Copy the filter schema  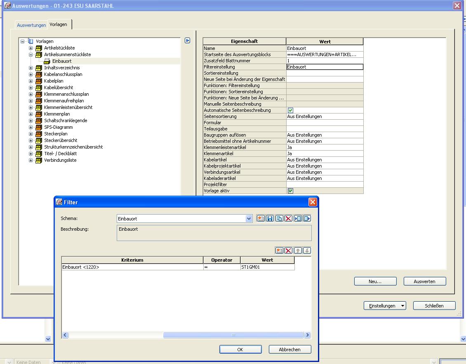tap(279, 219)
